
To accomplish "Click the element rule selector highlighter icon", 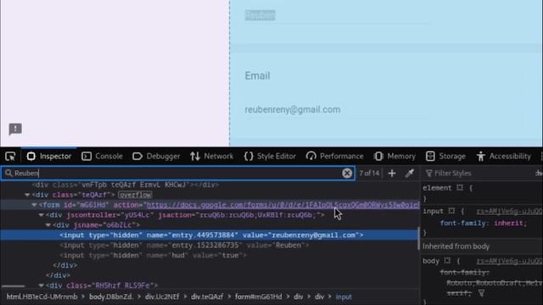I will [460, 188].
